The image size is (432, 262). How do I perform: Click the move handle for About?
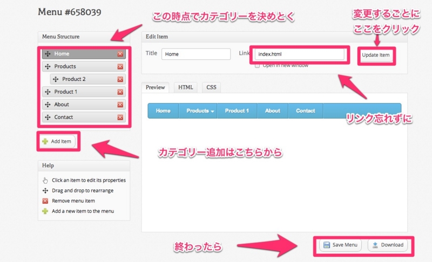click(48, 105)
